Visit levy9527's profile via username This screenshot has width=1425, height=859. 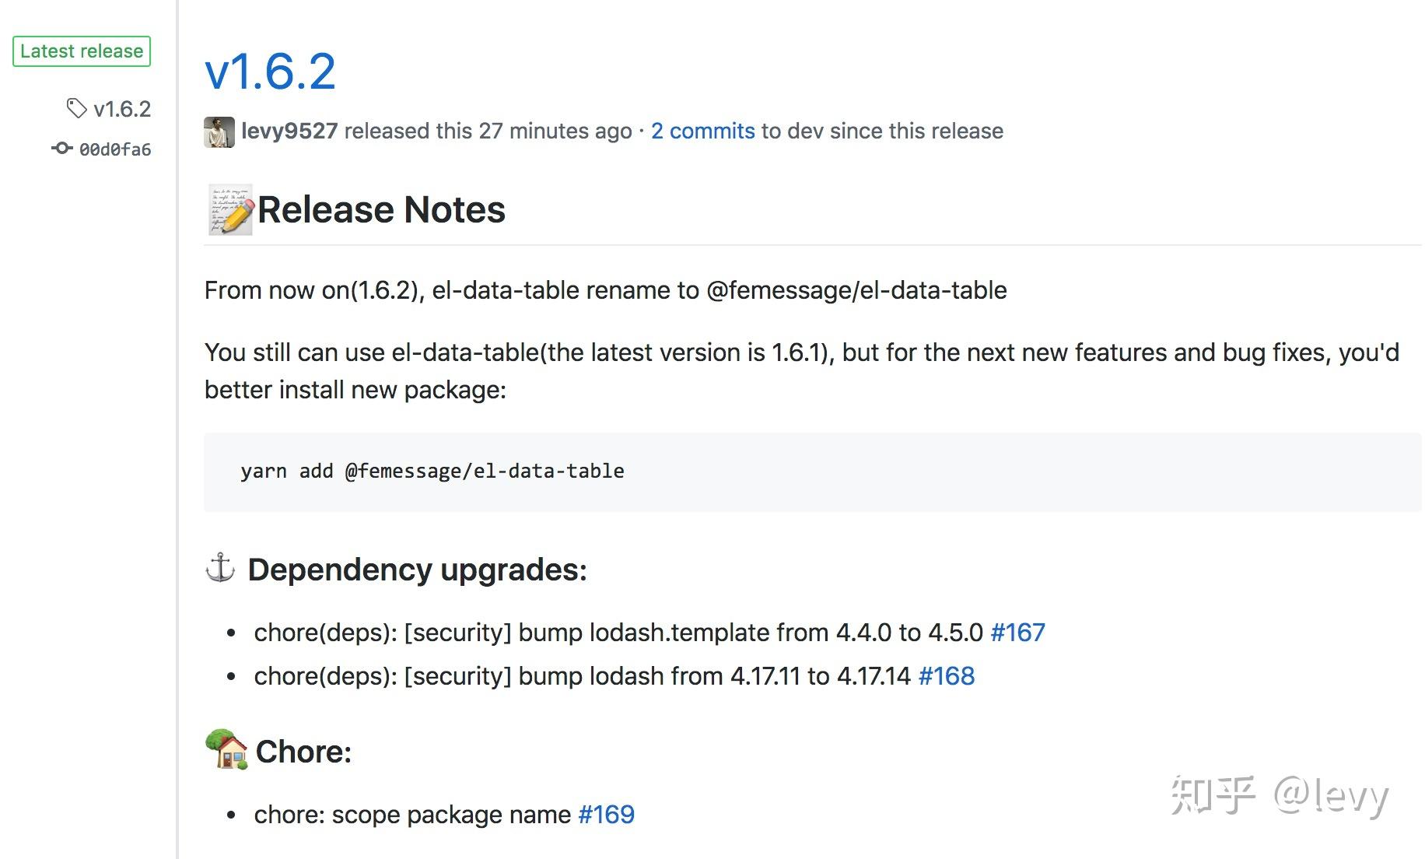[289, 131]
